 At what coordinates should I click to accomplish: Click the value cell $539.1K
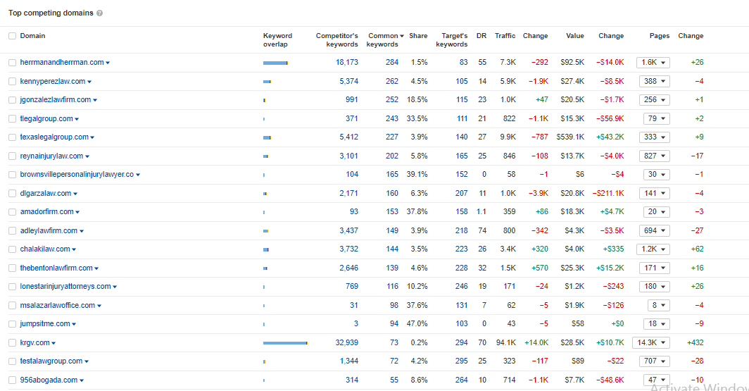click(570, 137)
